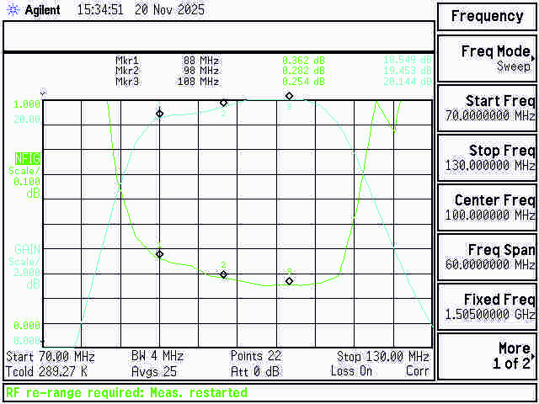
Task: Click marker 2 diamond on the green noise figure trace
Action: pos(223,274)
